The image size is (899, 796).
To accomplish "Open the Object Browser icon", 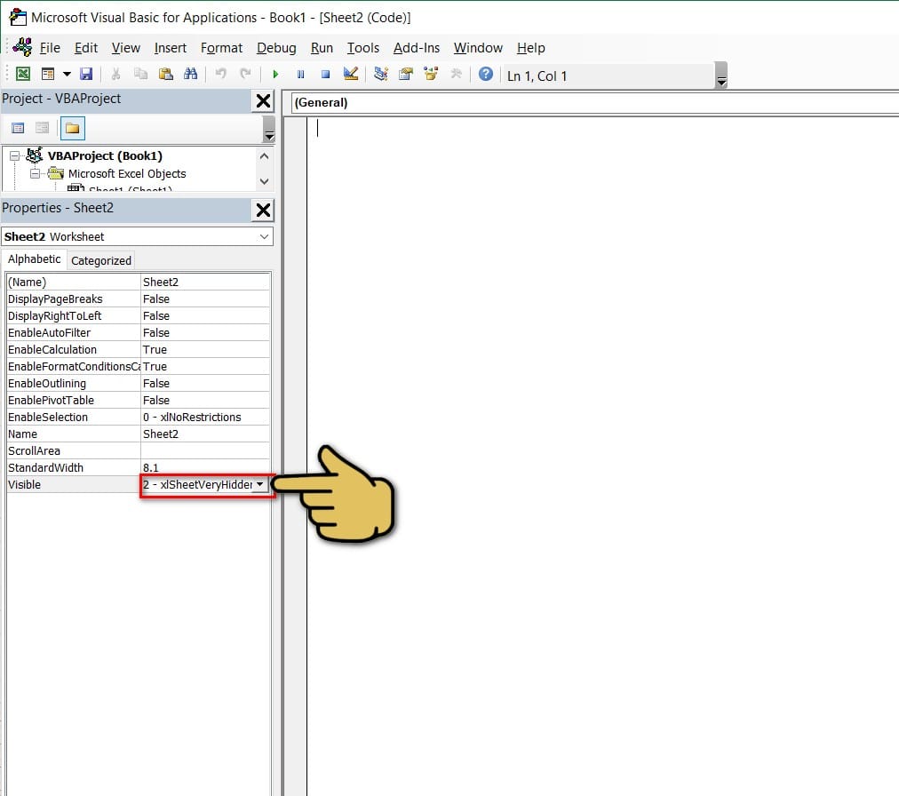I will tap(431, 75).
